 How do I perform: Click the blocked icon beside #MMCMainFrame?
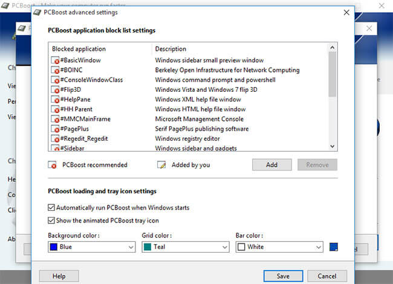[55, 119]
